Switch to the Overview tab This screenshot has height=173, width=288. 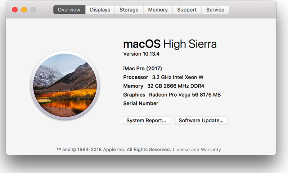69,10
